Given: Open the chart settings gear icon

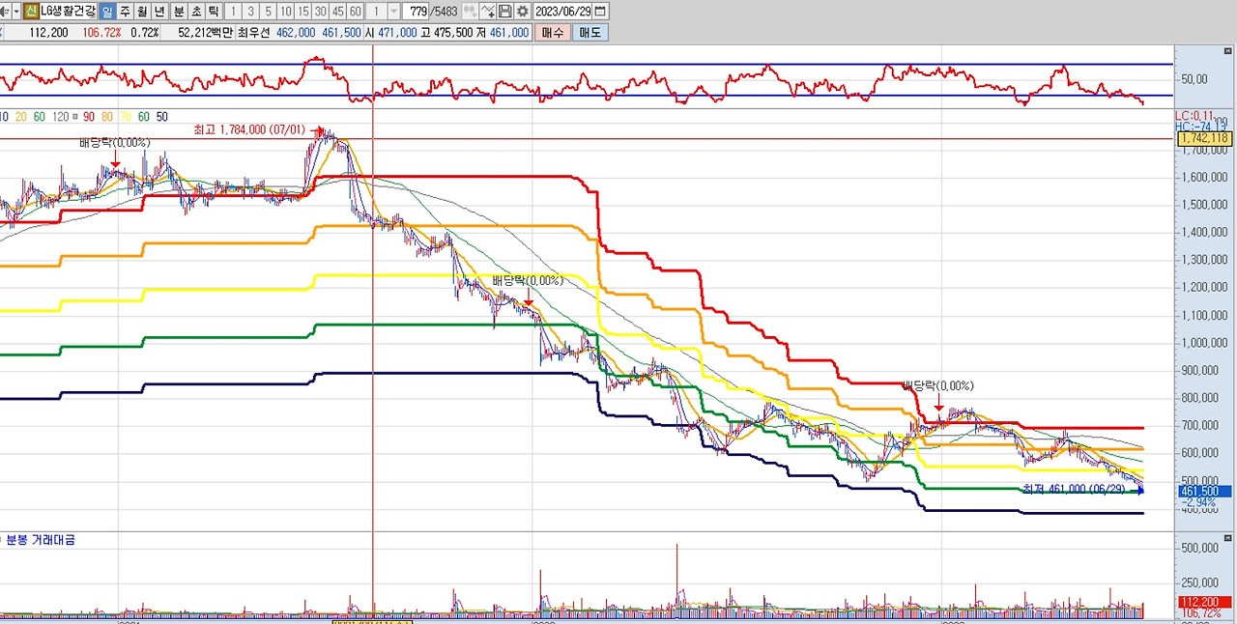Looking at the screenshot, I should point(522,11).
